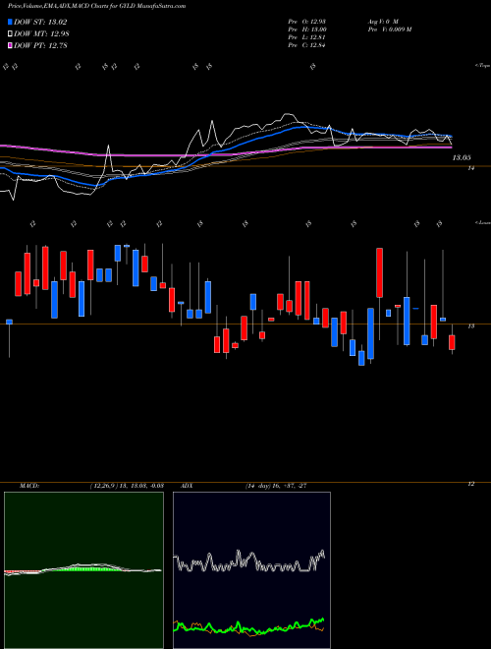Open the green MACD histogram panel
This screenshot has width=491, height=649.
[83, 570]
